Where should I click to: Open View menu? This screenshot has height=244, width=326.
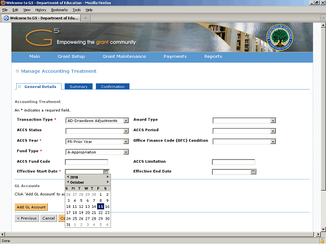point(27,10)
